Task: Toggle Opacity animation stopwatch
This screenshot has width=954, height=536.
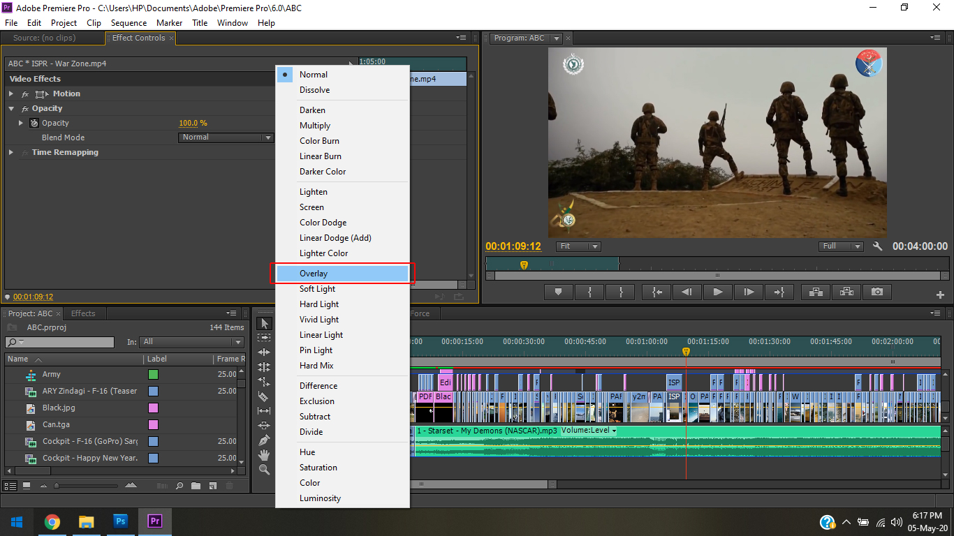Action: (x=34, y=123)
